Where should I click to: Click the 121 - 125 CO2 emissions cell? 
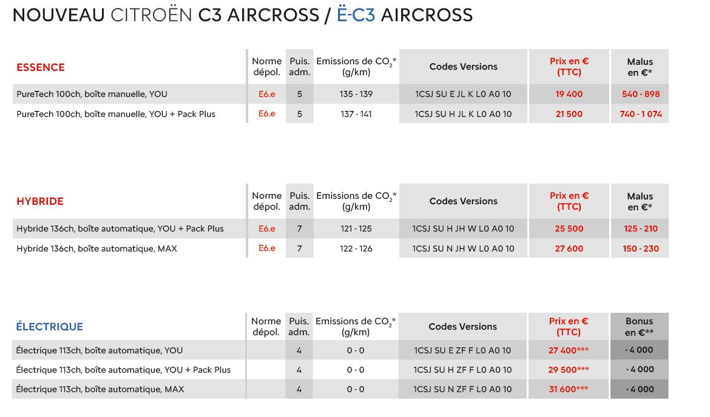pos(356,229)
